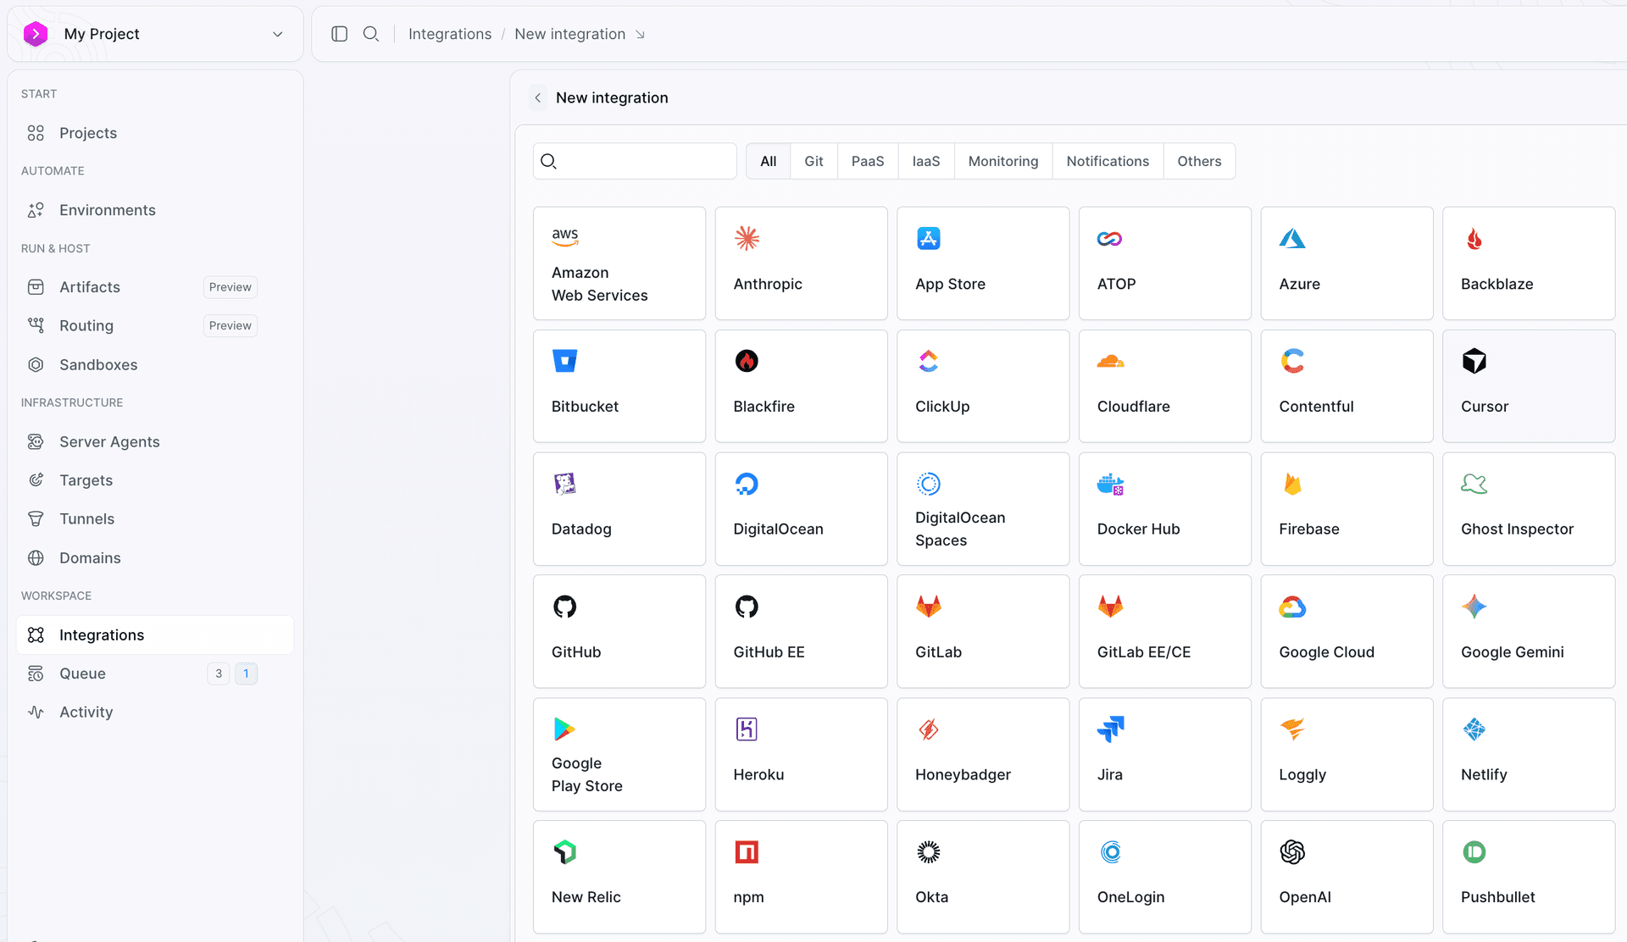Click the ClickUp logo
1627x942 pixels.
click(929, 361)
